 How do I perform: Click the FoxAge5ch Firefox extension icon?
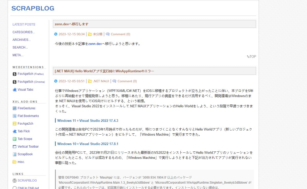(15, 74)
